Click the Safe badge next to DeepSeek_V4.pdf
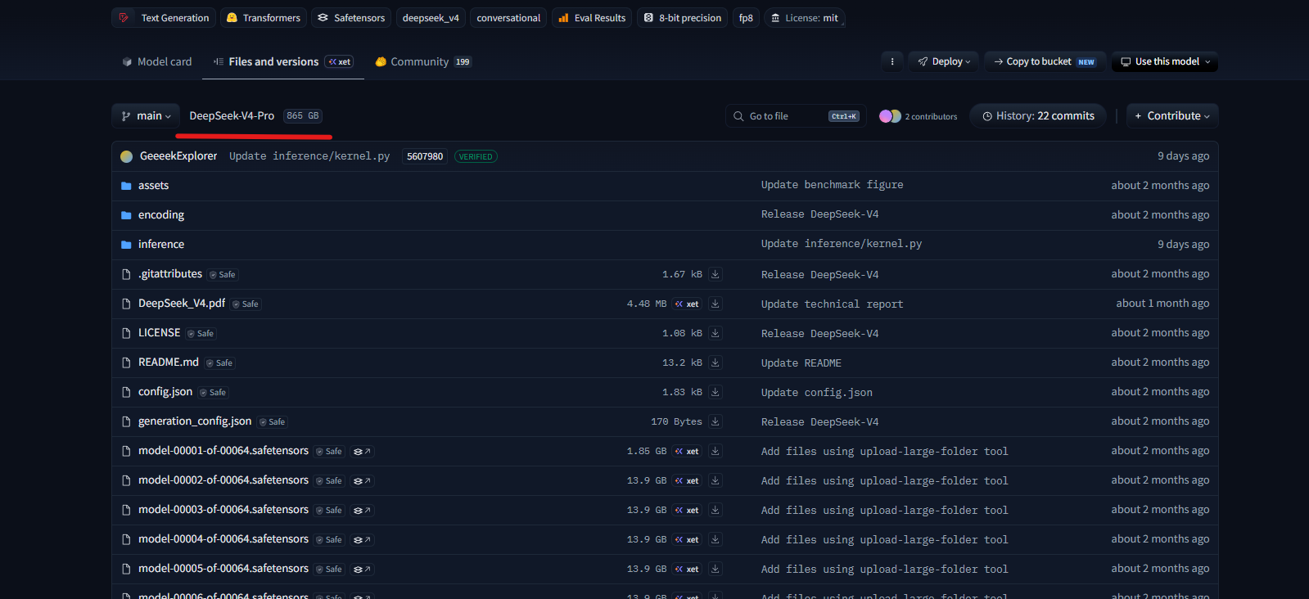The image size is (1309, 599). (246, 304)
